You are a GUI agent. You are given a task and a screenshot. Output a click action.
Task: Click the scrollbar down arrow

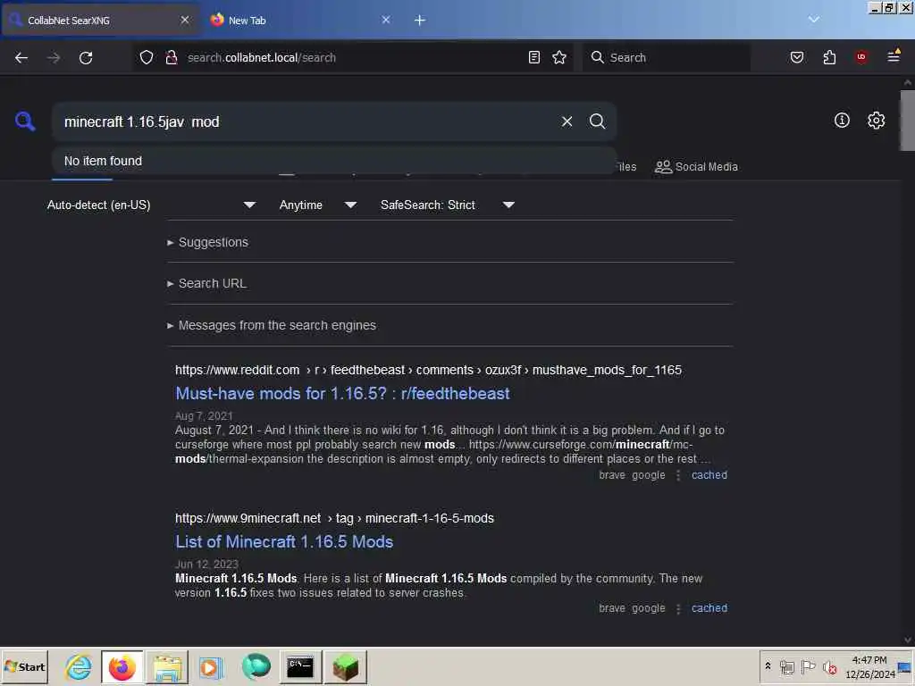click(908, 640)
